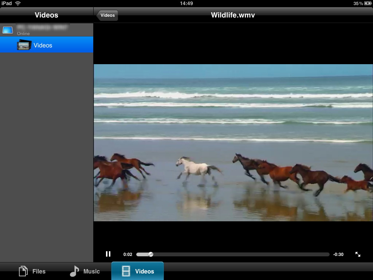Click the elapsed time 0:02 label
The width and height of the screenshot is (373, 280).
point(128,254)
